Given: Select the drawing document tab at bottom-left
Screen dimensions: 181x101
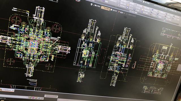Looking at the screenshot, I should click(x=7, y=90).
